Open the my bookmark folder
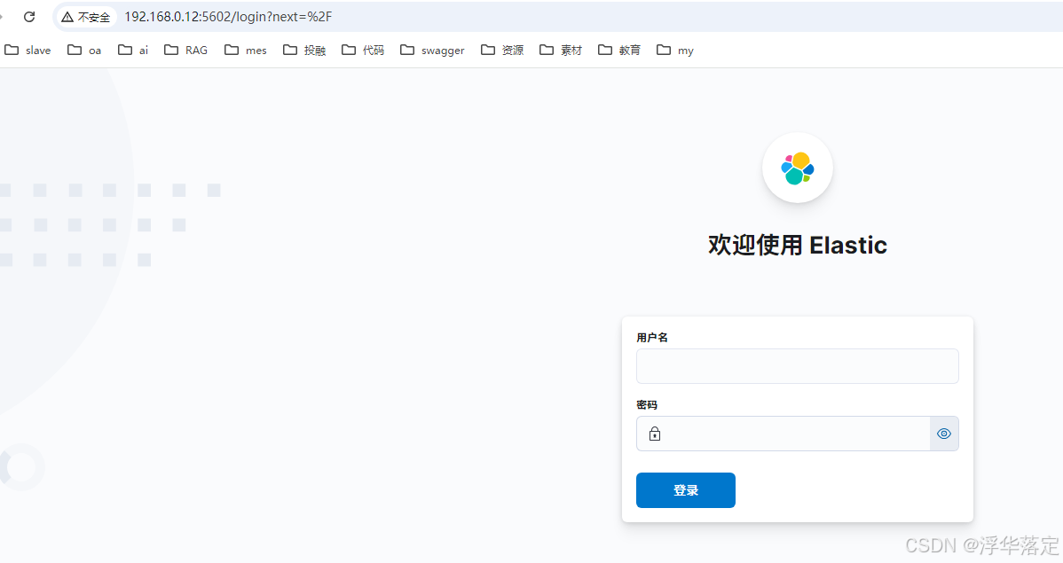Screen dimensions: 1063x563 click(x=675, y=51)
